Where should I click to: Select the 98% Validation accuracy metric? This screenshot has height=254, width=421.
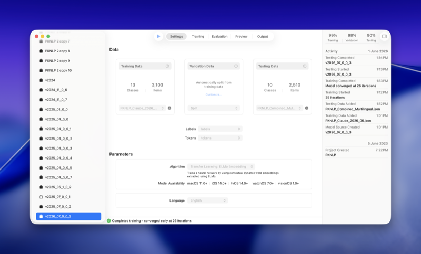[352, 37]
